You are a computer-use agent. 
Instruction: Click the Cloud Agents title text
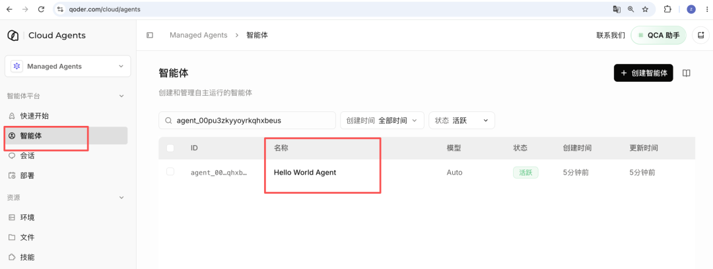tap(57, 36)
